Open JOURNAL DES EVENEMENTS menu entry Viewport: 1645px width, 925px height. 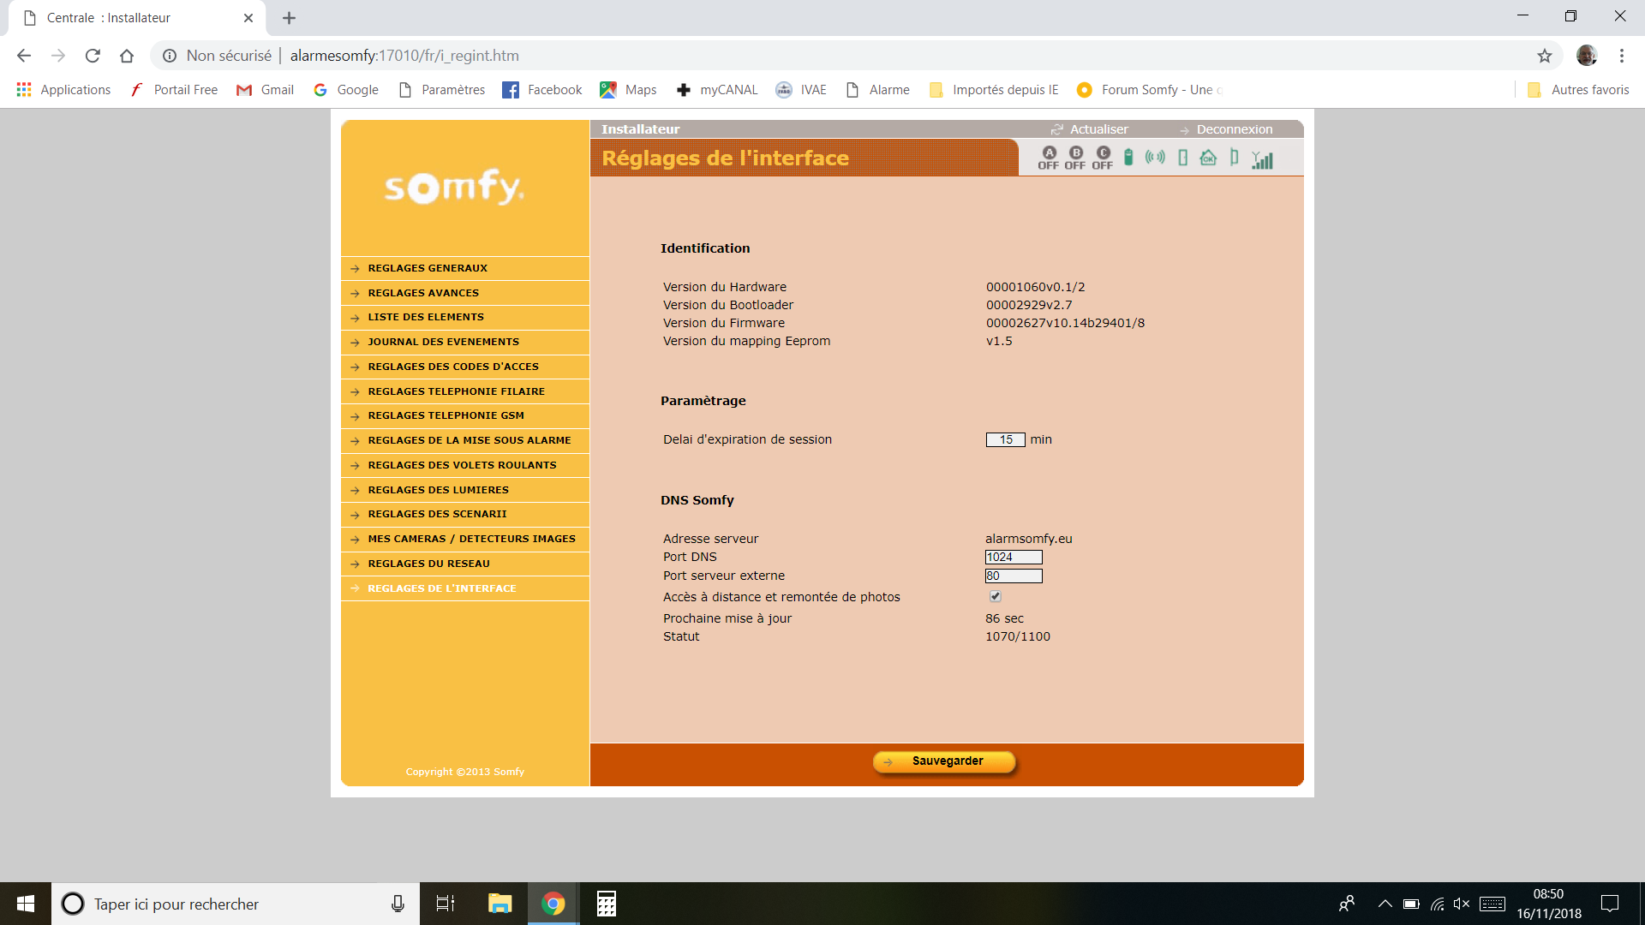click(443, 342)
